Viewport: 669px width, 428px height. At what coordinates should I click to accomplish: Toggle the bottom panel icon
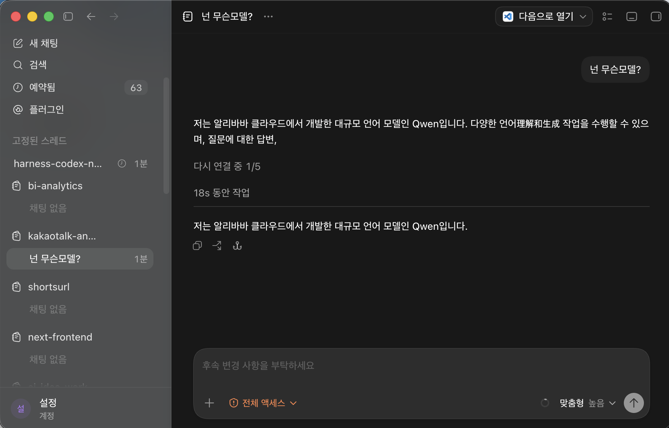coord(632,16)
